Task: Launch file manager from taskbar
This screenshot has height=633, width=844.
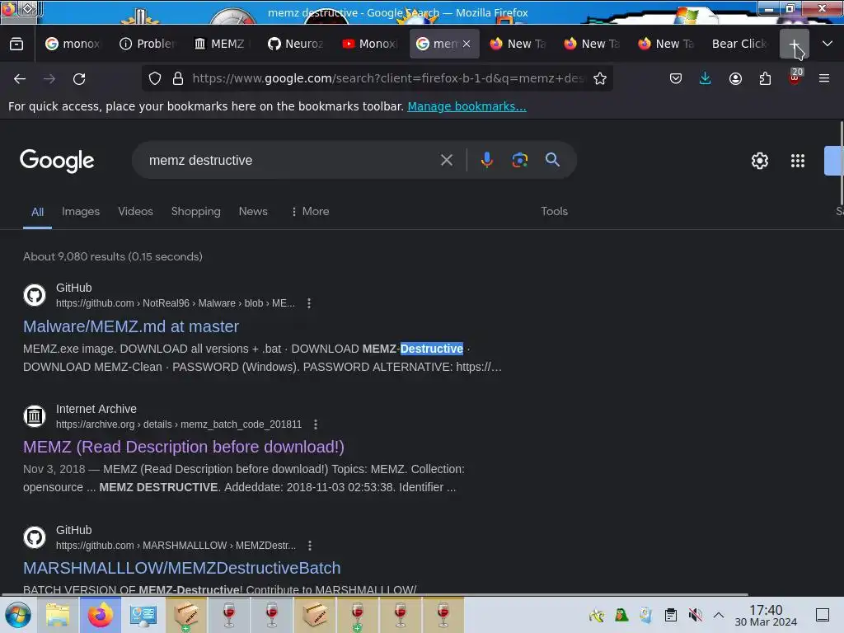Action: (x=58, y=615)
